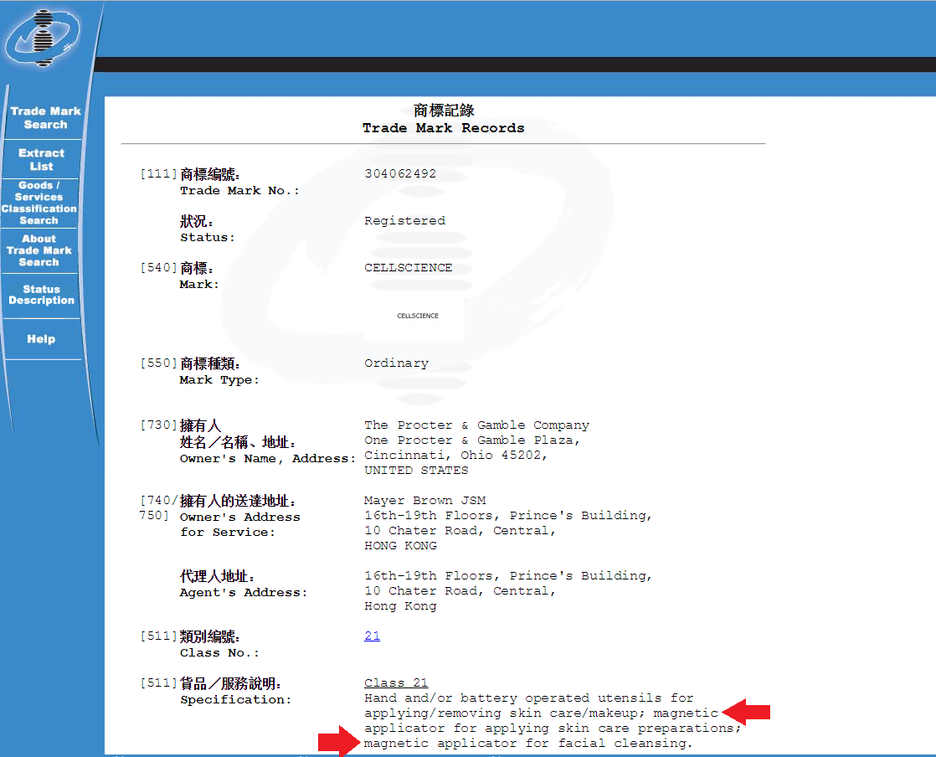The image size is (936, 757).
Task: Click the Owner's Name, Address label
Action: 267,459
